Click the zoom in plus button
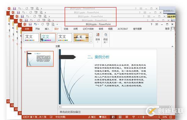 tap(159, 117)
